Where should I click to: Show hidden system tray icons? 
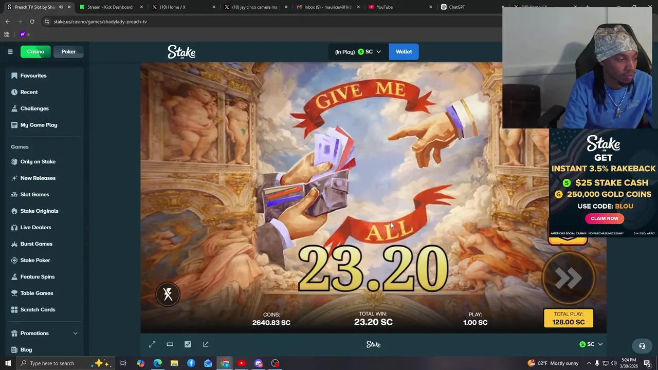pos(589,363)
